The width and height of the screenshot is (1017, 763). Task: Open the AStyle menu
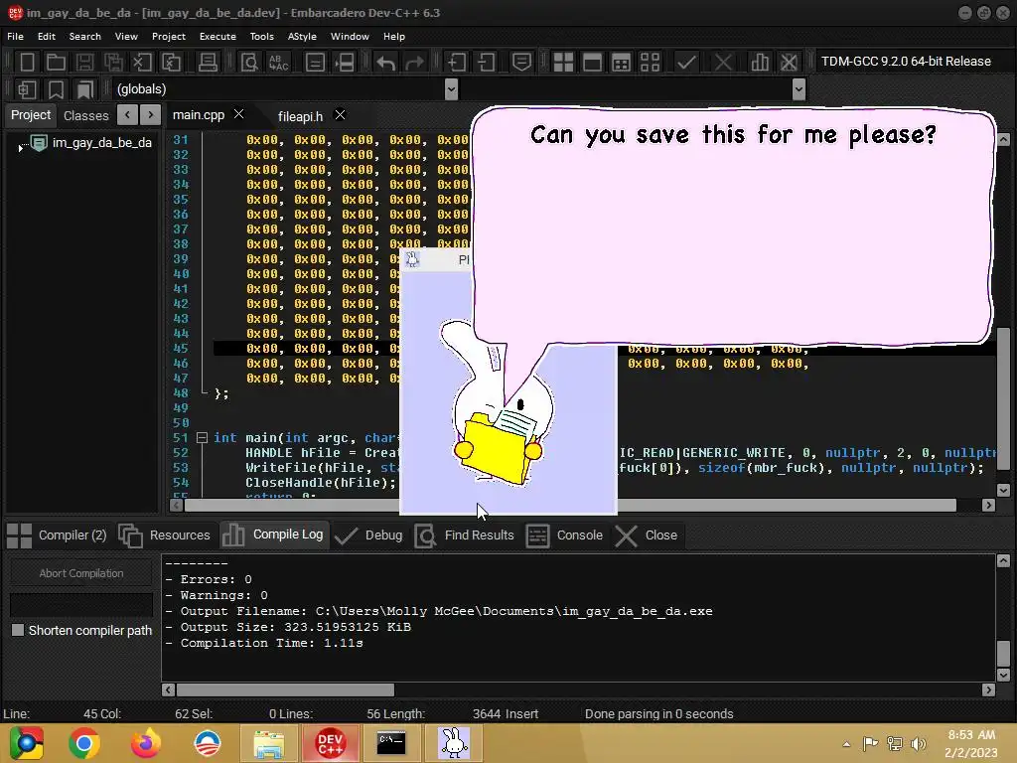coord(302,37)
